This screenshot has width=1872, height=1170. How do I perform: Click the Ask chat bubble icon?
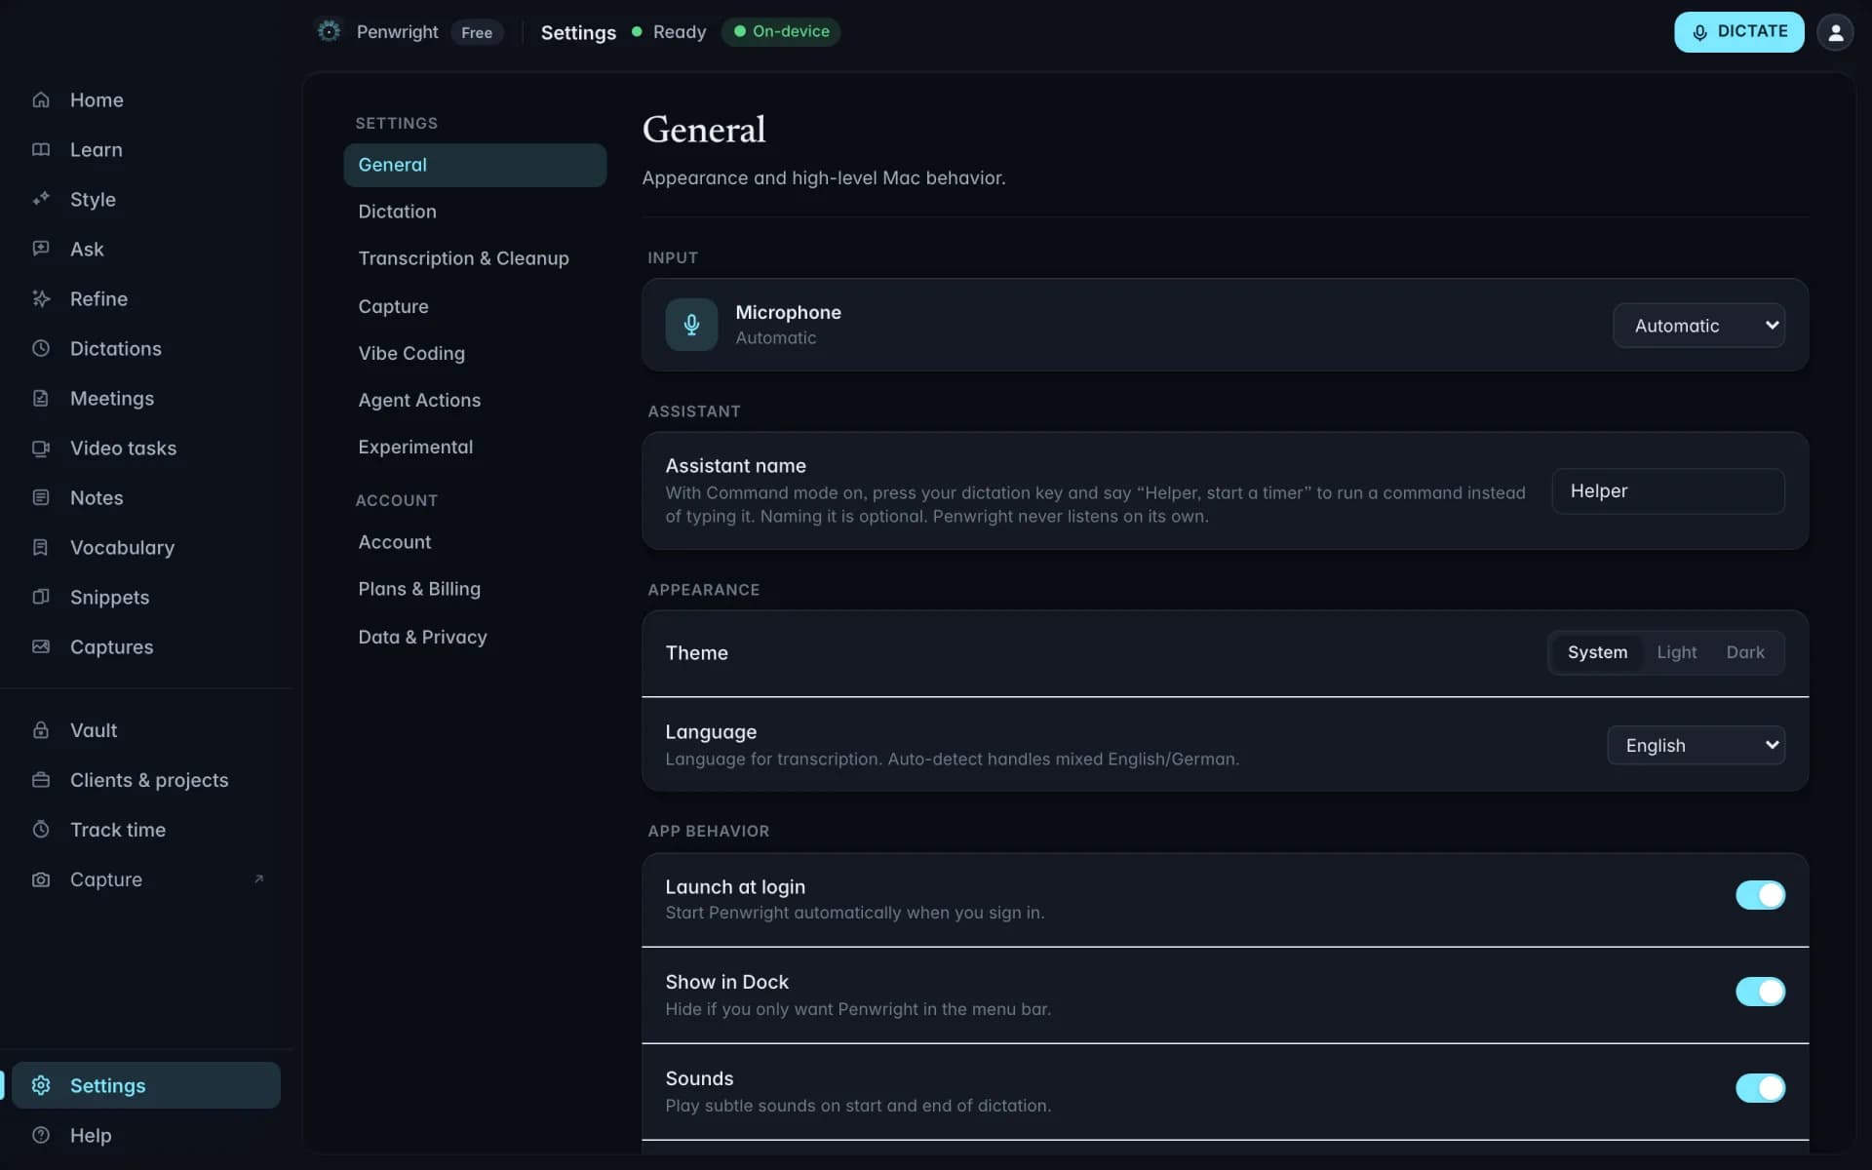point(41,249)
